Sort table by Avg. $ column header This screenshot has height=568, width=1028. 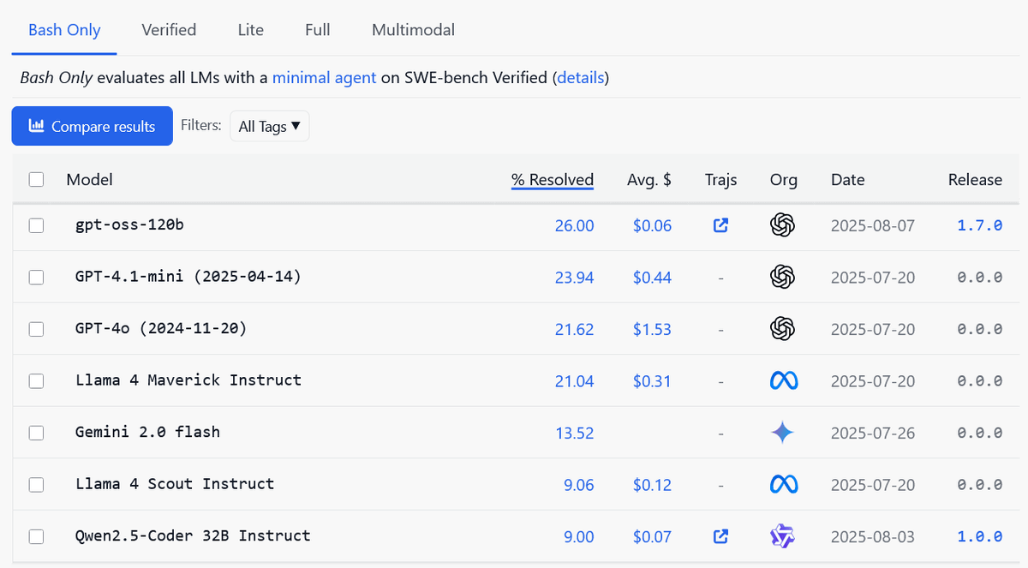pyautogui.click(x=649, y=180)
